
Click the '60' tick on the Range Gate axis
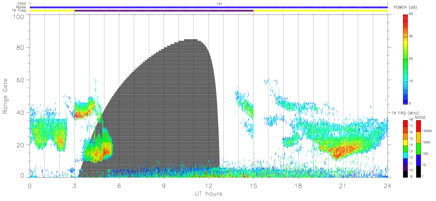pos(20,80)
